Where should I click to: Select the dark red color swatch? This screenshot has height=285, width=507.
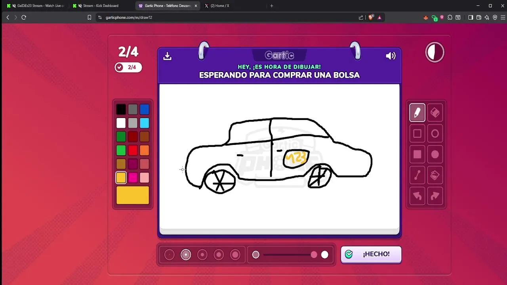click(x=133, y=137)
